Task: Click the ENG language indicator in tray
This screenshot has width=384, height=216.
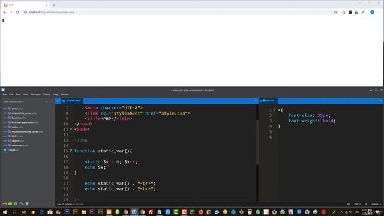Action: click(x=357, y=212)
